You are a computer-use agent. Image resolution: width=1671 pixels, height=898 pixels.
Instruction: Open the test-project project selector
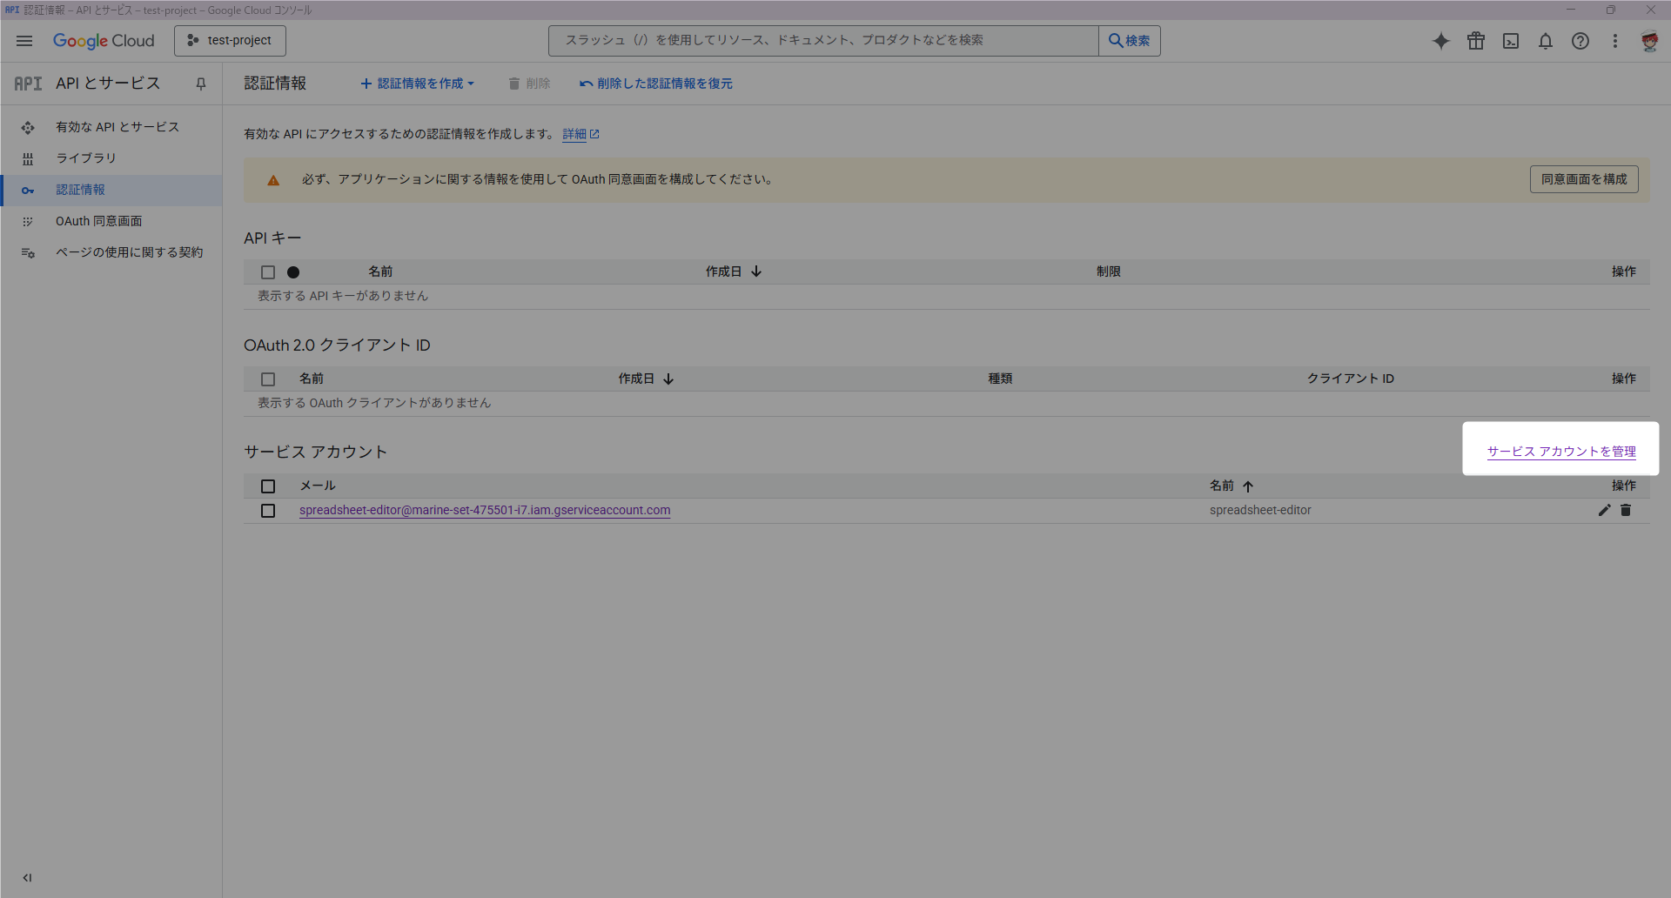point(230,41)
